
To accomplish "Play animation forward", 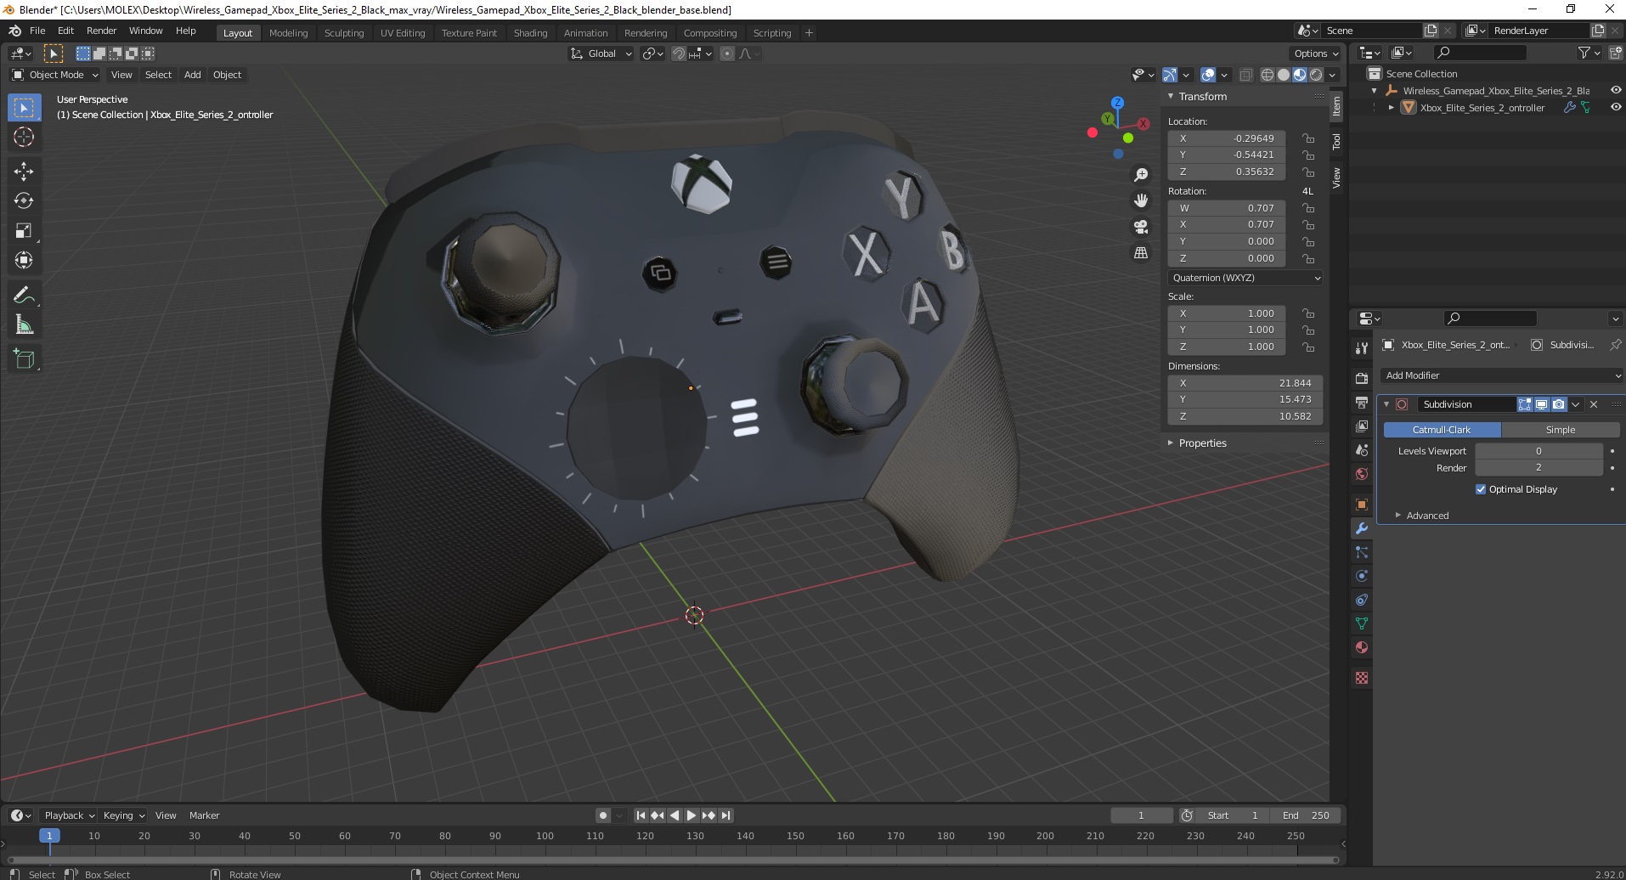I will [x=692, y=815].
